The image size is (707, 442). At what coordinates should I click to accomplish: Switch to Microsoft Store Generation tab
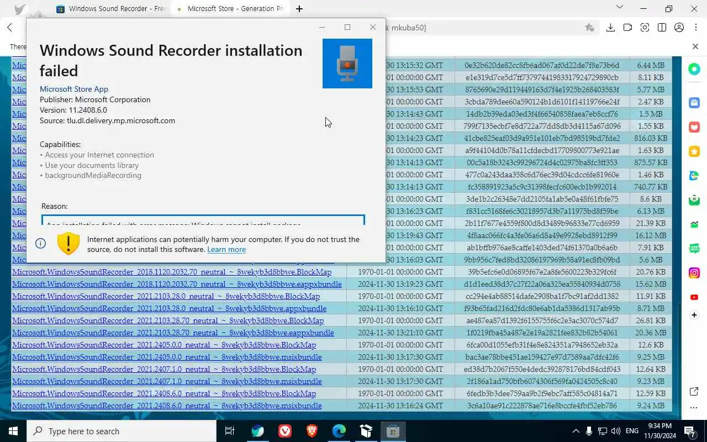[x=230, y=9]
